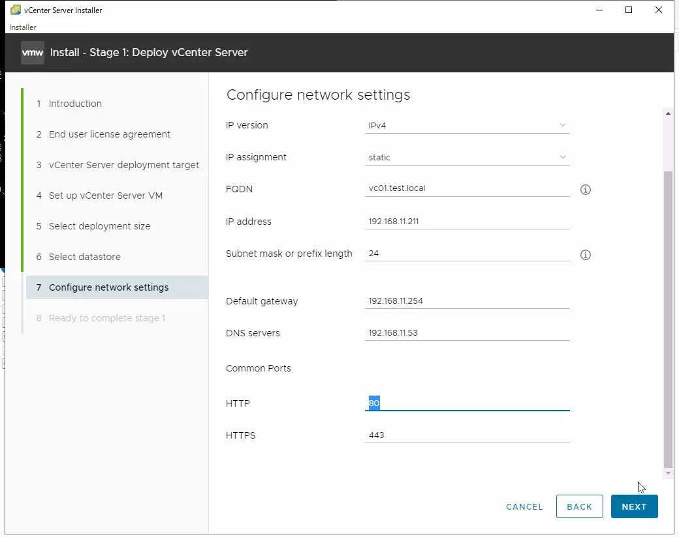
Task: Click the subnet mask info icon
Action: 585,255
